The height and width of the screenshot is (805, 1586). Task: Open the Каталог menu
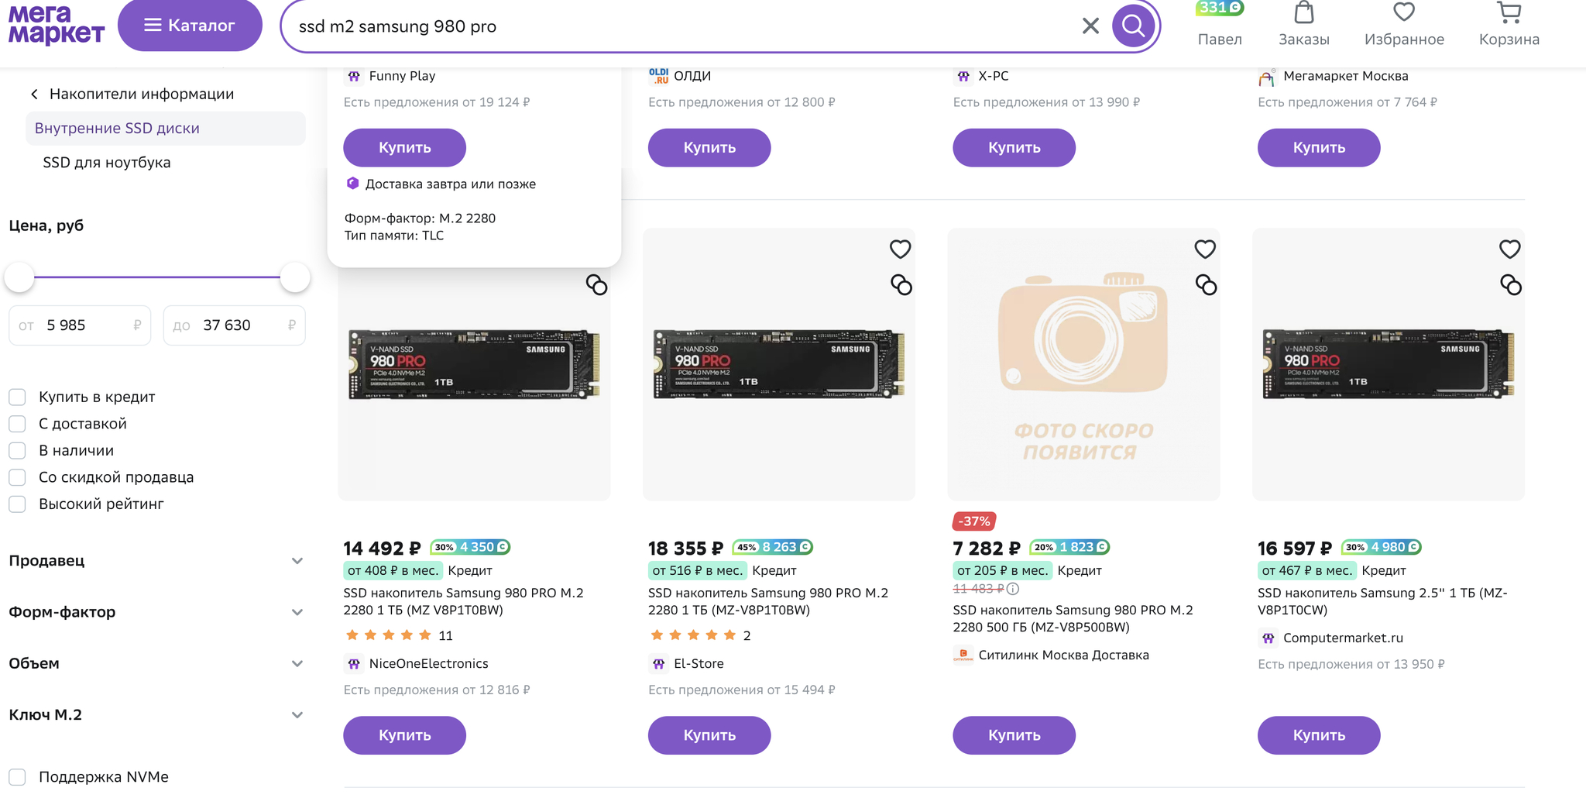[x=190, y=26]
